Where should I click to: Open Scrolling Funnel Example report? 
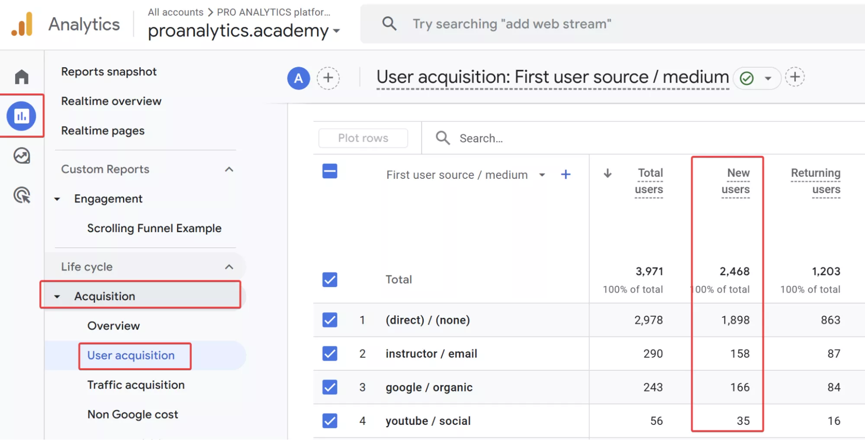tap(154, 228)
